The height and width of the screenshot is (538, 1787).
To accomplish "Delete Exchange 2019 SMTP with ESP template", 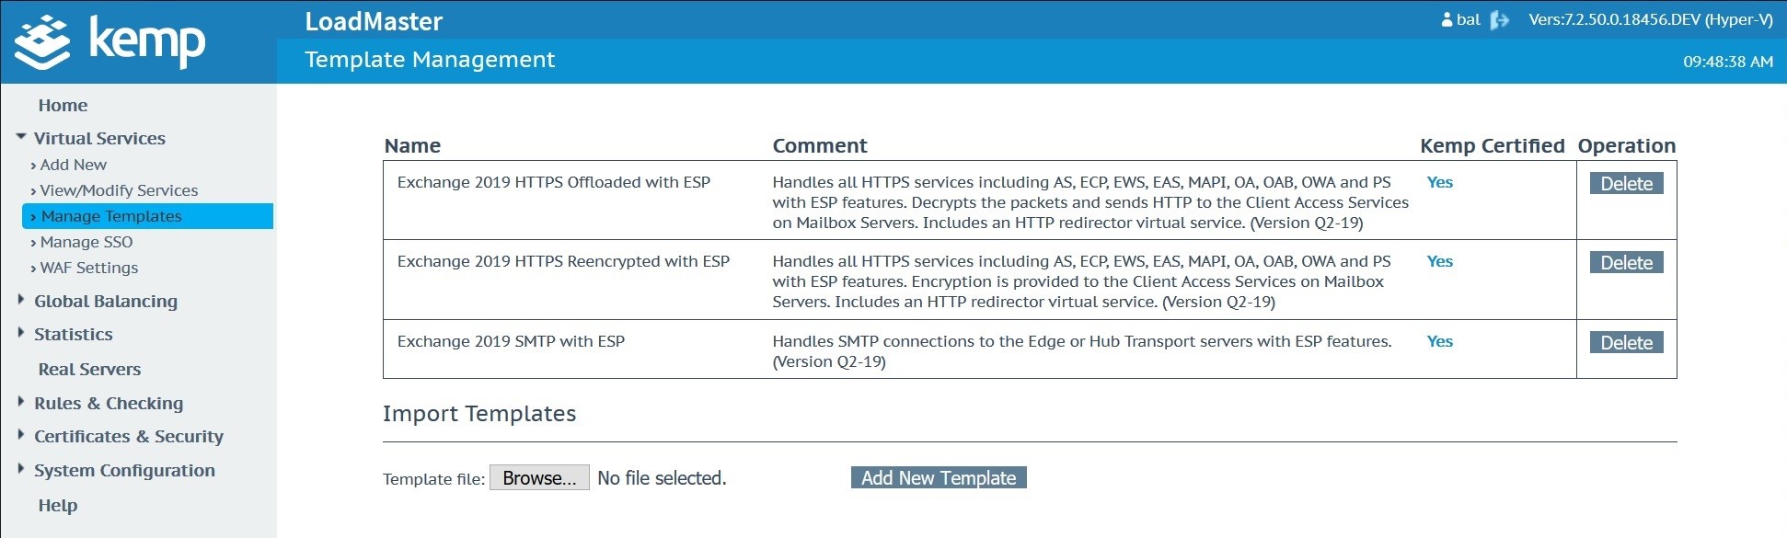I will pyautogui.click(x=1626, y=343).
